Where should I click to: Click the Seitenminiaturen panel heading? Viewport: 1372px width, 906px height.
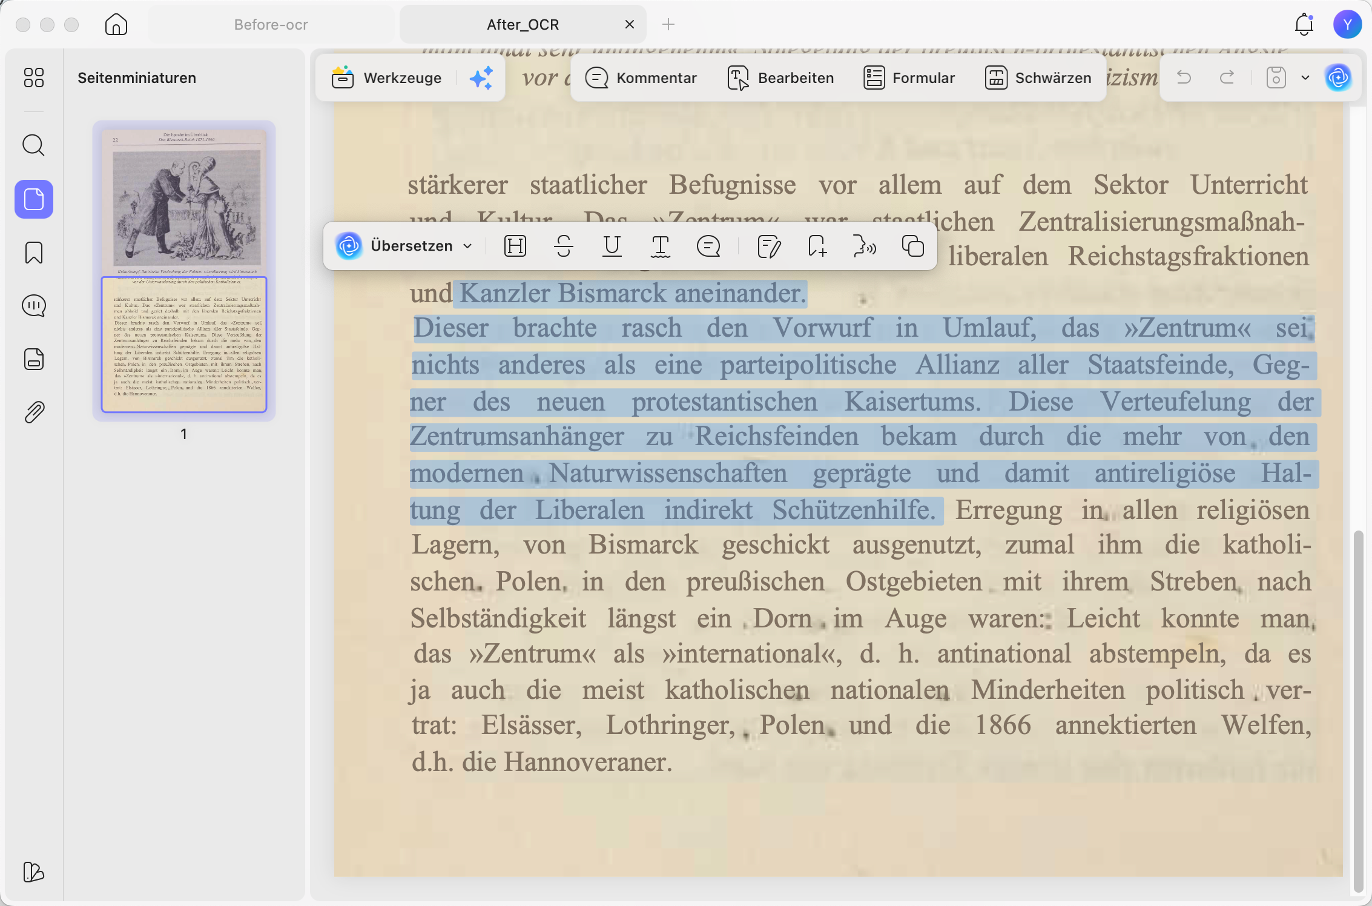[137, 78]
